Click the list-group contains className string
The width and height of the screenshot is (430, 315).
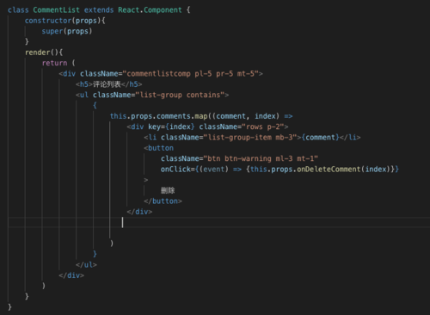[180, 95]
